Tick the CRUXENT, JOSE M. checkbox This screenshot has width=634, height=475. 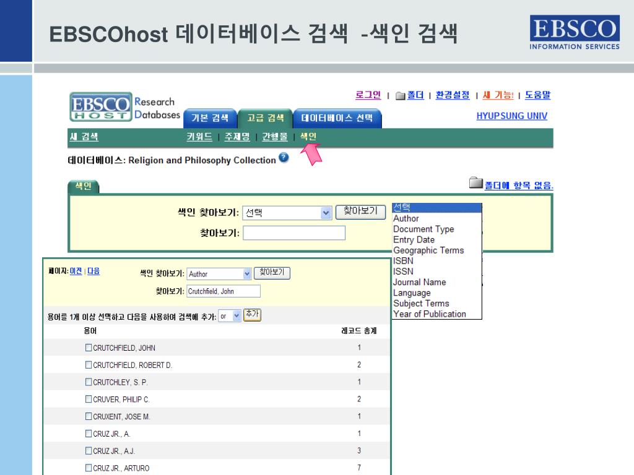pos(89,416)
